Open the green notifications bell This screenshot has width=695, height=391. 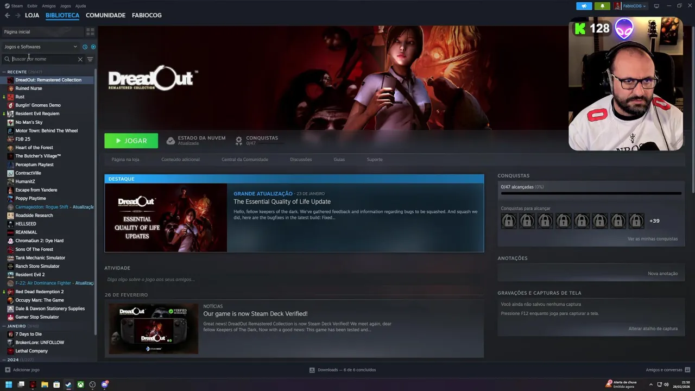(x=602, y=6)
